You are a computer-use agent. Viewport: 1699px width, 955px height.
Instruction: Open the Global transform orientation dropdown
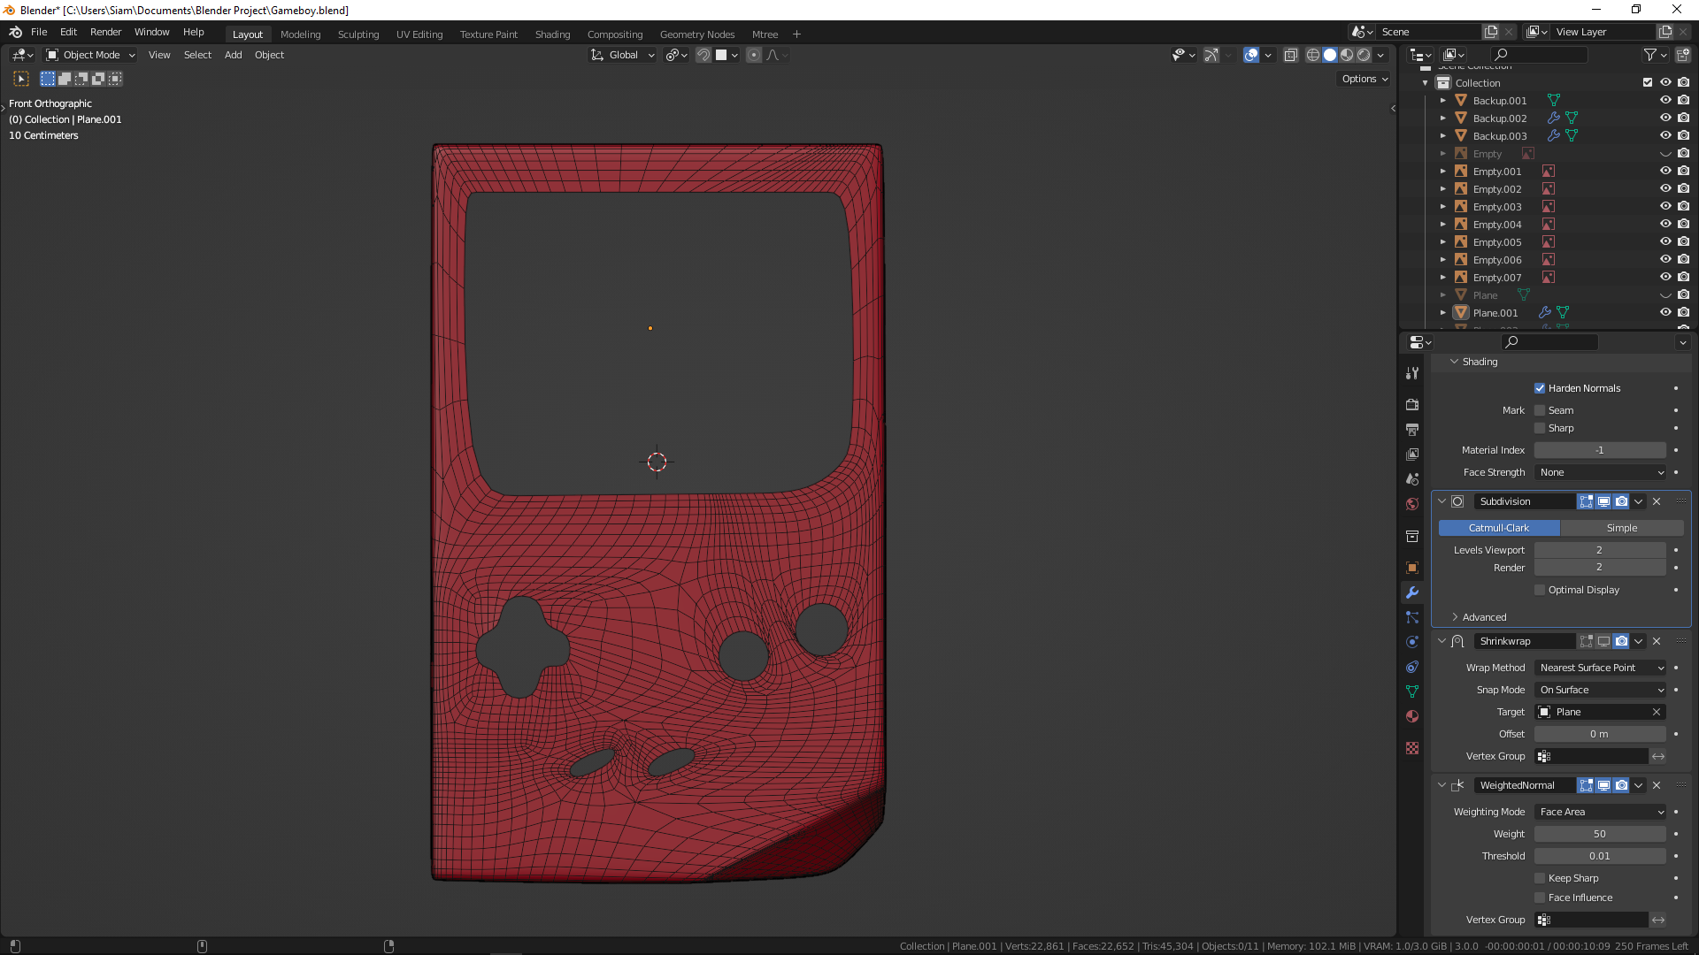623,55
